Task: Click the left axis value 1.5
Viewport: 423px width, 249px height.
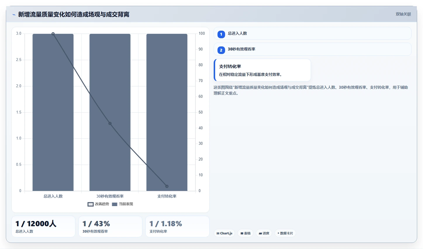Action: 19,112
